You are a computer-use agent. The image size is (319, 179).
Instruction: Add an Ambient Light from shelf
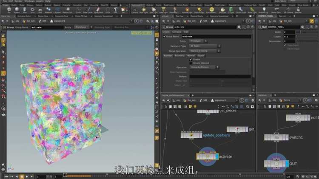click(x=264, y=10)
